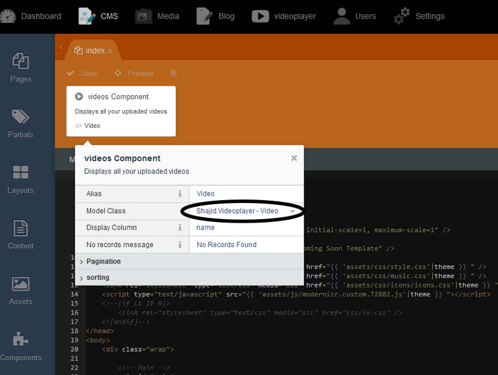Viewport: 498px width, 375px height.
Task: Click line number 21 in gutter
Action: pyautogui.click(x=74, y=358)
